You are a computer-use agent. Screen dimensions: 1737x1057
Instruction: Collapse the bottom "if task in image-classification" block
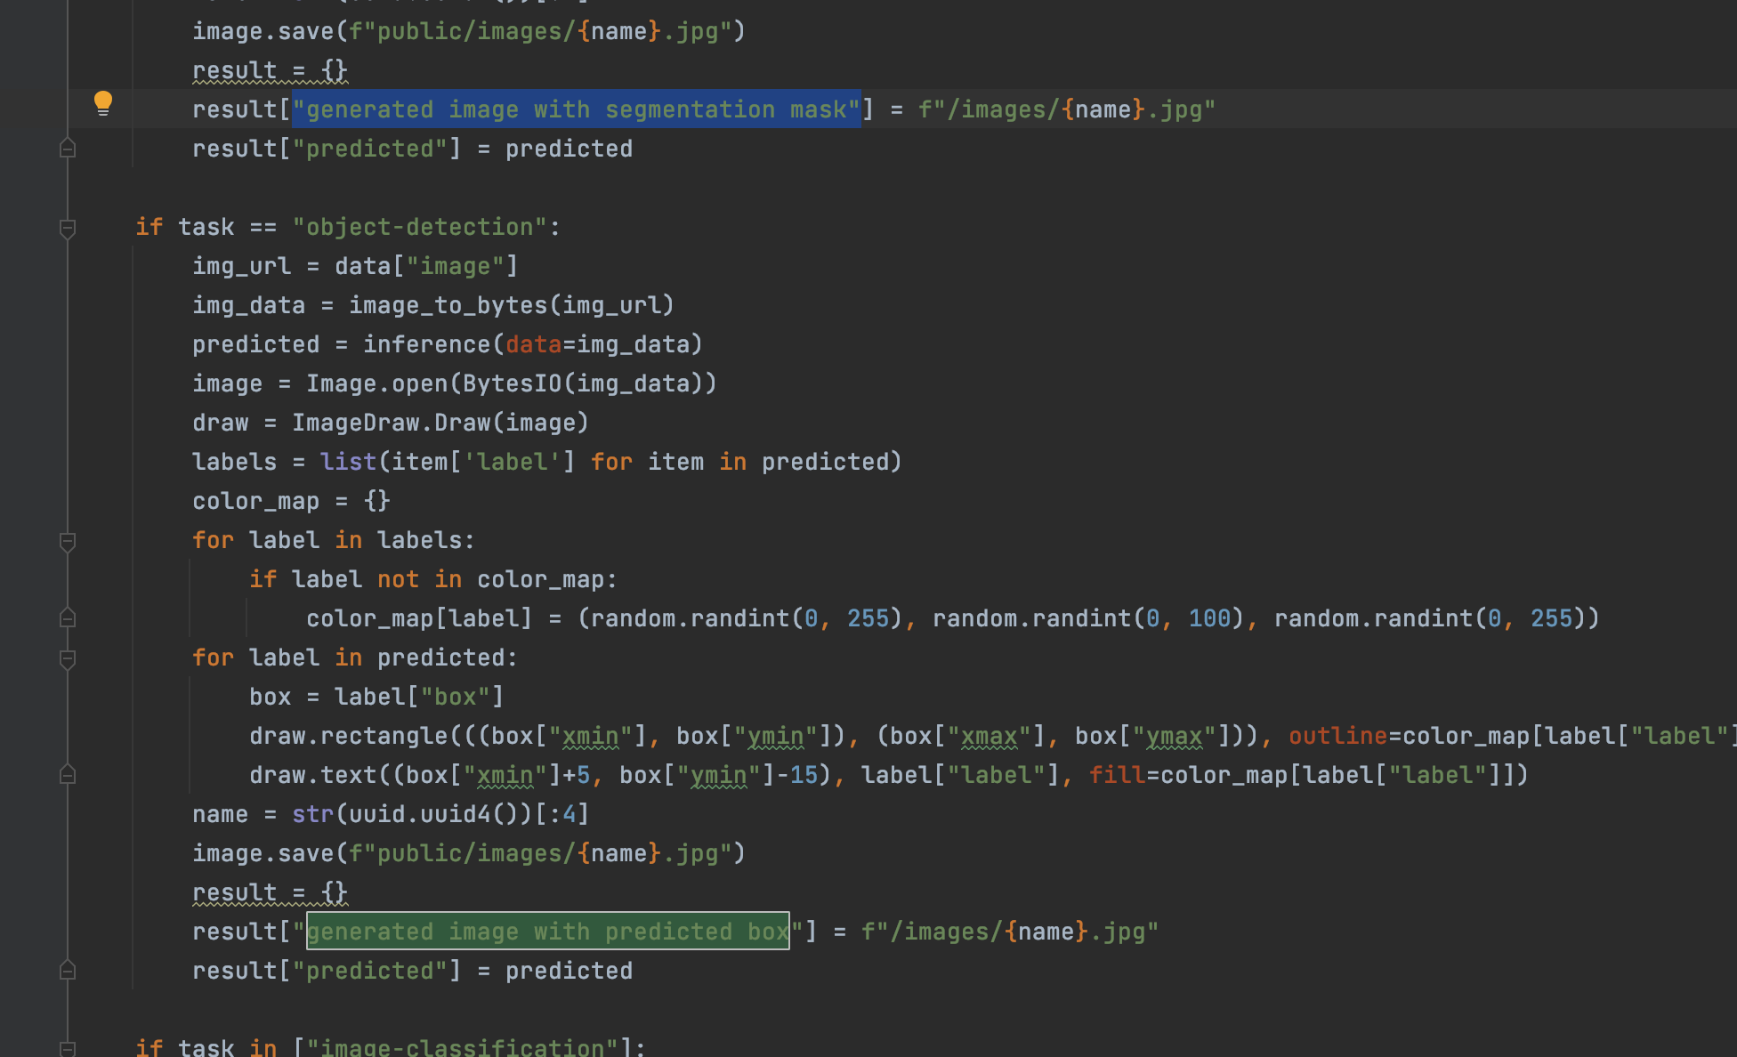coord(67,1048)
